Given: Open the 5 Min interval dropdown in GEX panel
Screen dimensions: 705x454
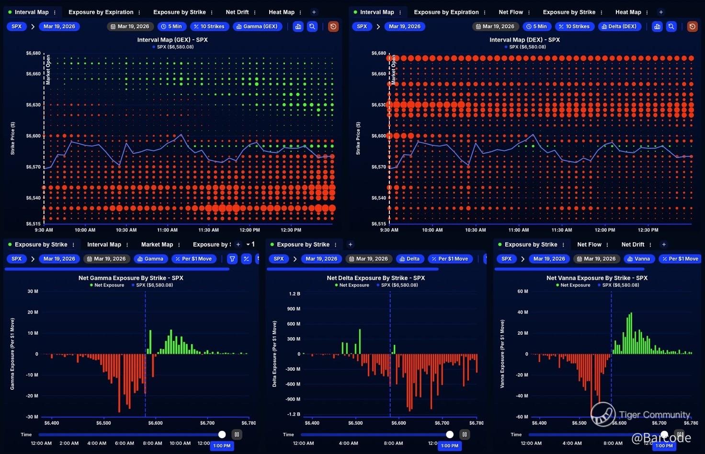Looking at the screenshot, I should [x=171, y=26].
